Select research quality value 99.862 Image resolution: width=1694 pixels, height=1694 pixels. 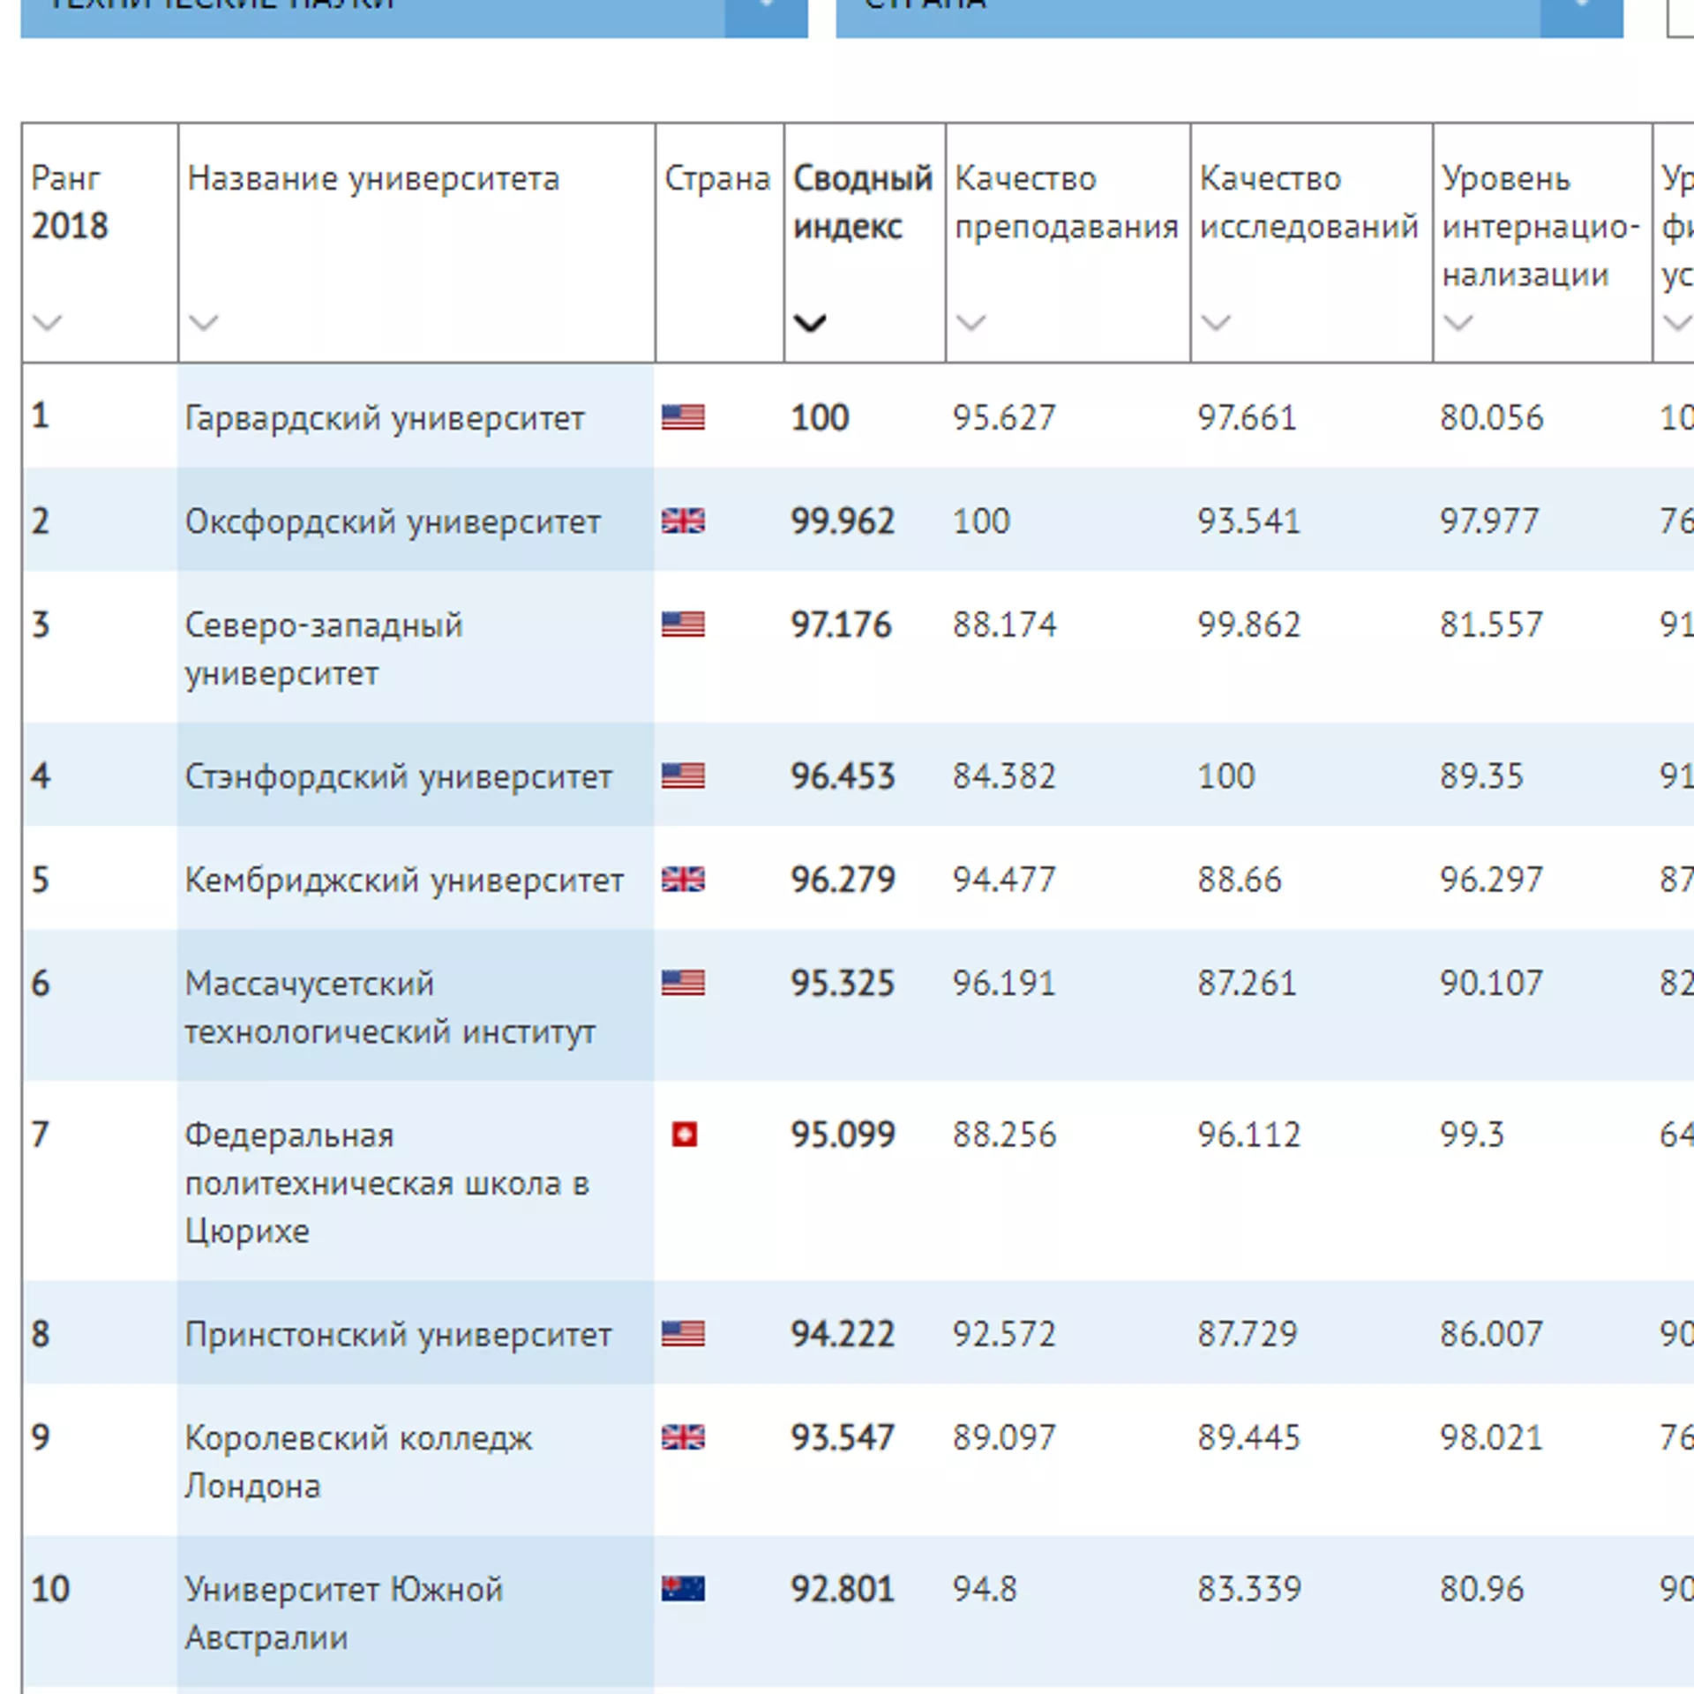tap(1249, 625)
